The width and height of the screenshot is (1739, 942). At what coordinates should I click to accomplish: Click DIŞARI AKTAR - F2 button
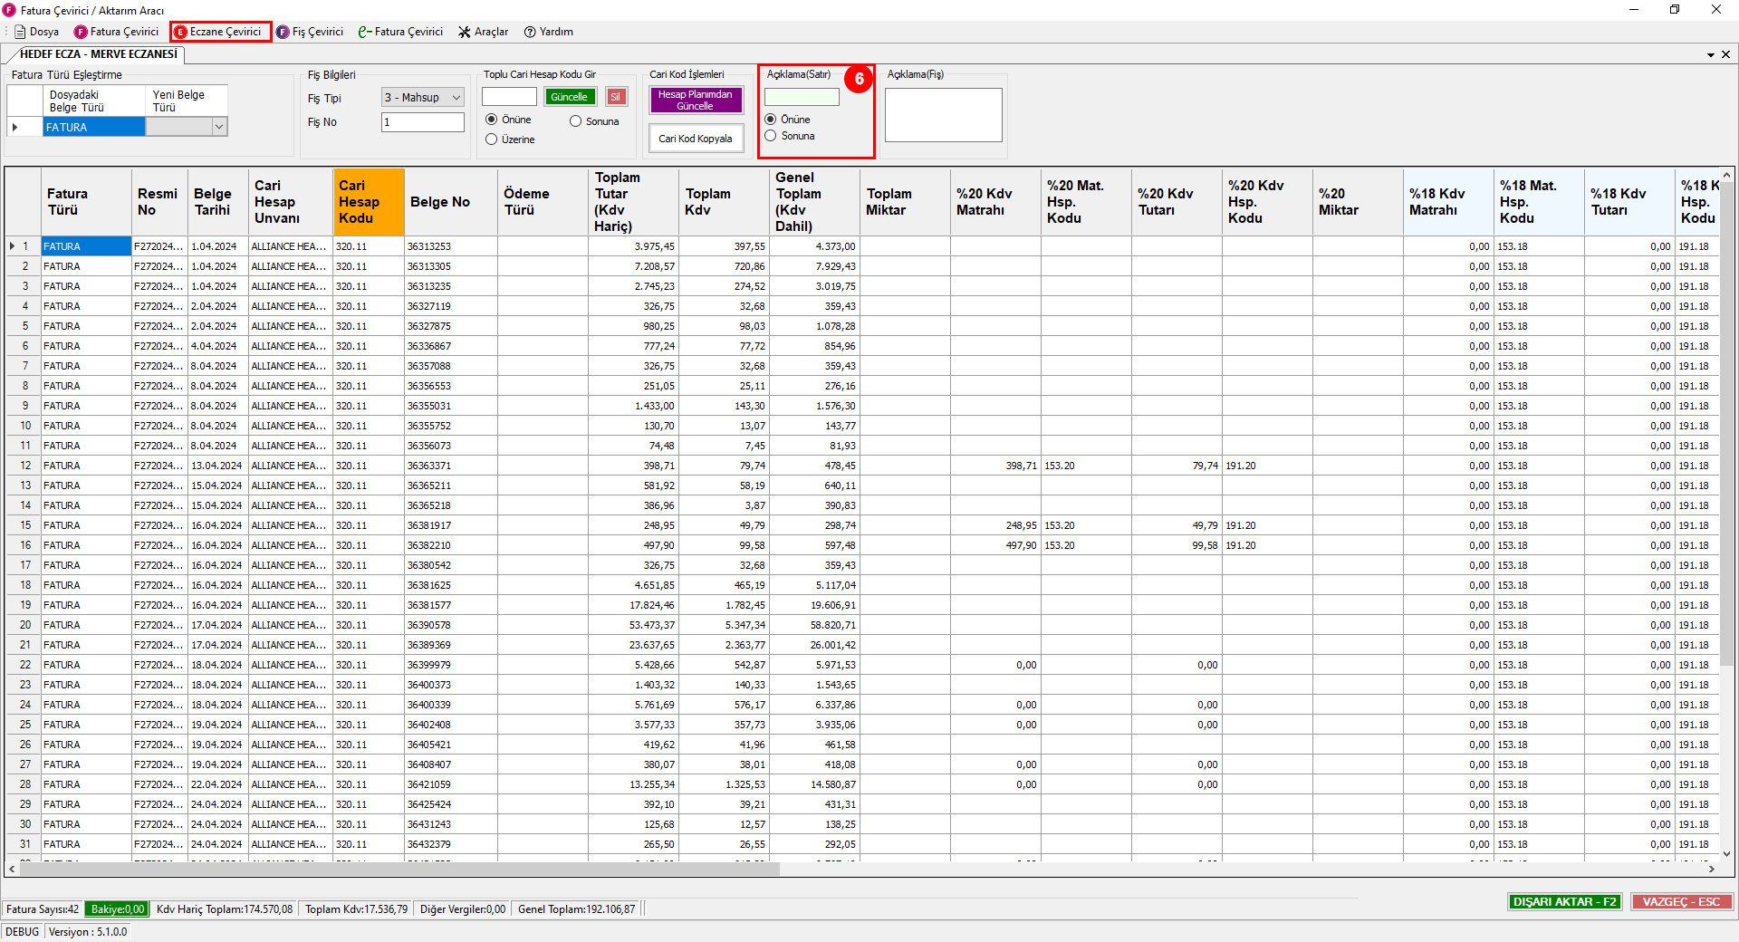tap(1565, 902)
